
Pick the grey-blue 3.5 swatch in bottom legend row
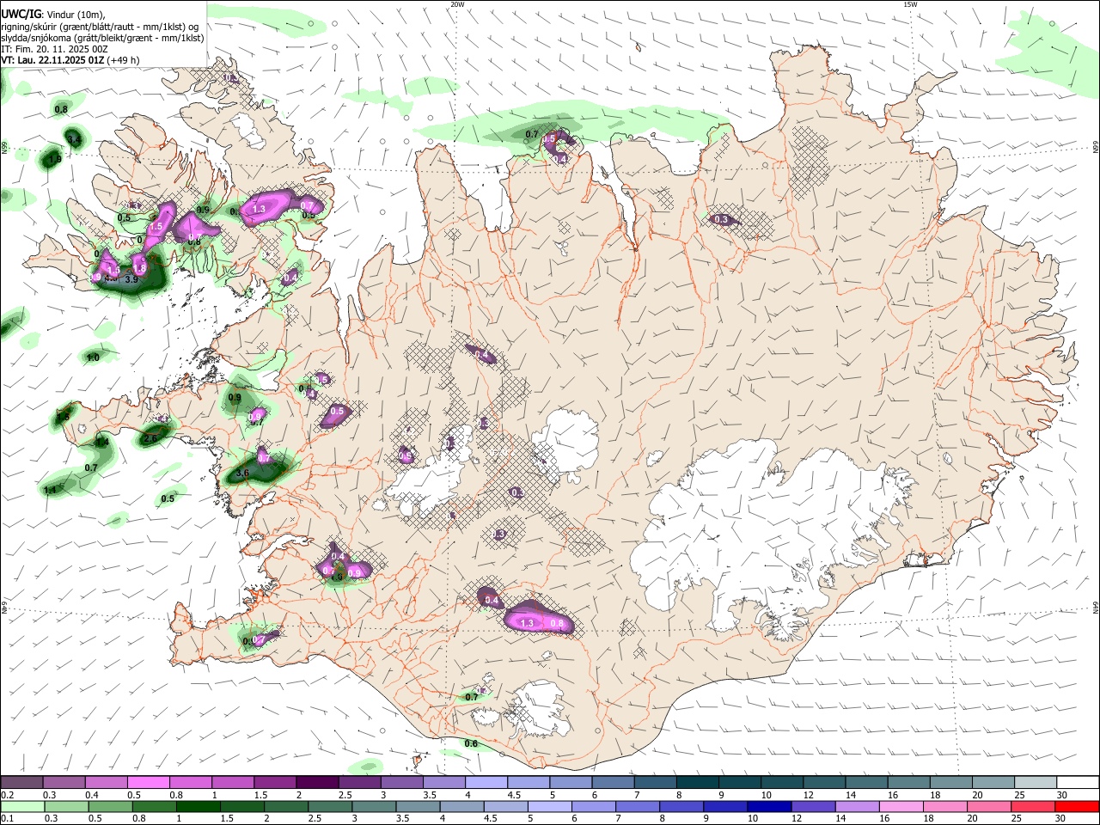(x=419, y=806)
